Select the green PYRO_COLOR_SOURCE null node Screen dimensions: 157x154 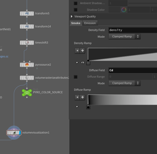coord(27,92)
